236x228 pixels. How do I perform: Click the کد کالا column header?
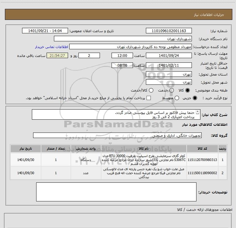coord(202,148)
